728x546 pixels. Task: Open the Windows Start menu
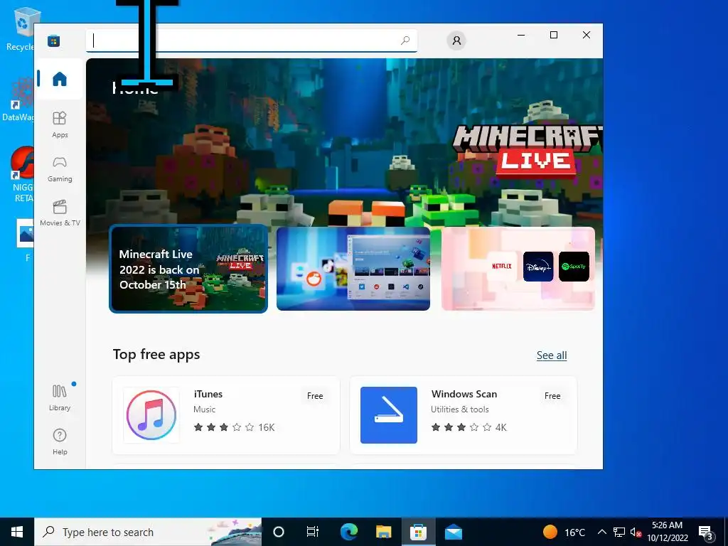17,532
